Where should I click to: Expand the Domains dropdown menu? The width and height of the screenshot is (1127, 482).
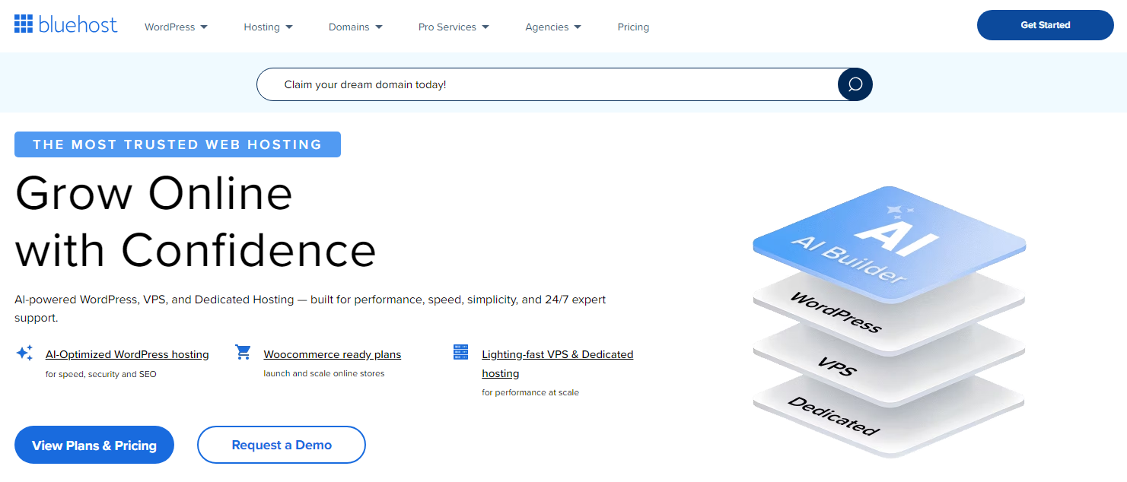(x=355, y=27)
